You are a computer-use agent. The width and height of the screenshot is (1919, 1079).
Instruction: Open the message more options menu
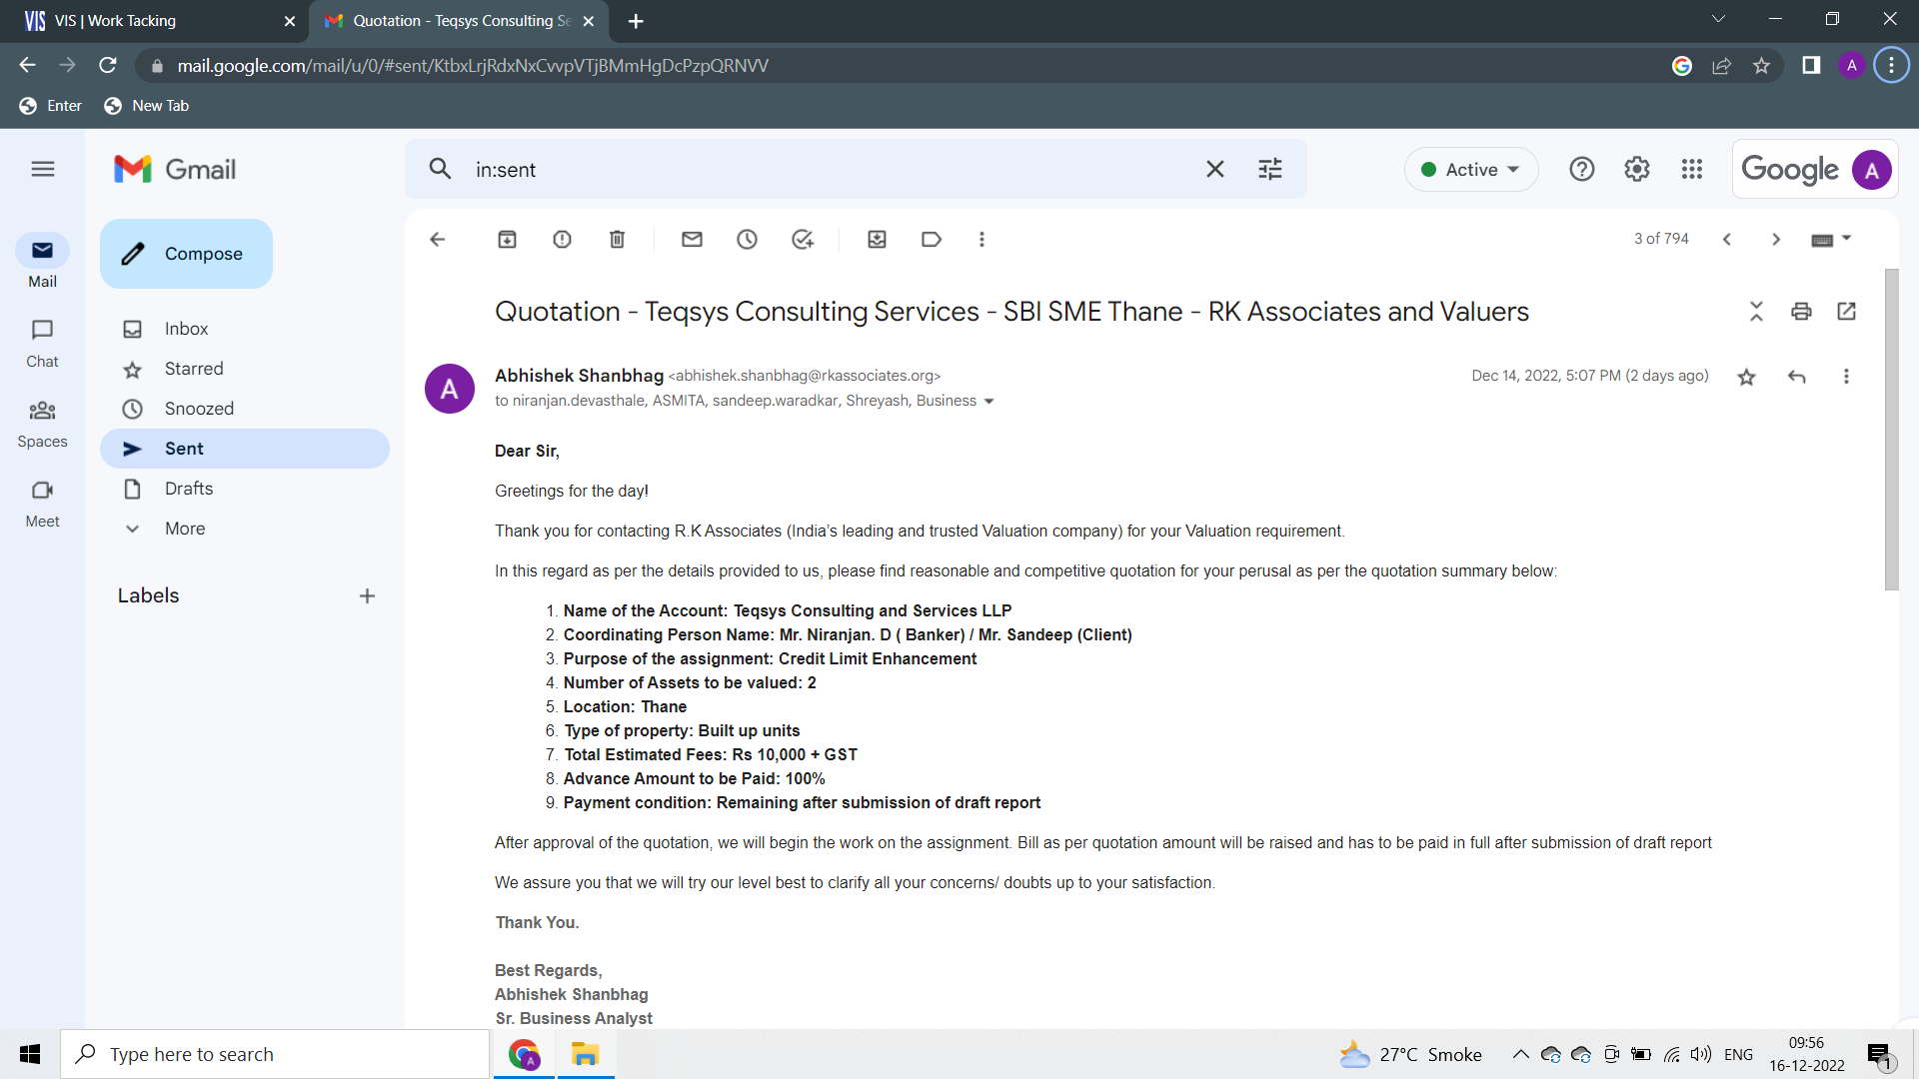[1846, 377]
